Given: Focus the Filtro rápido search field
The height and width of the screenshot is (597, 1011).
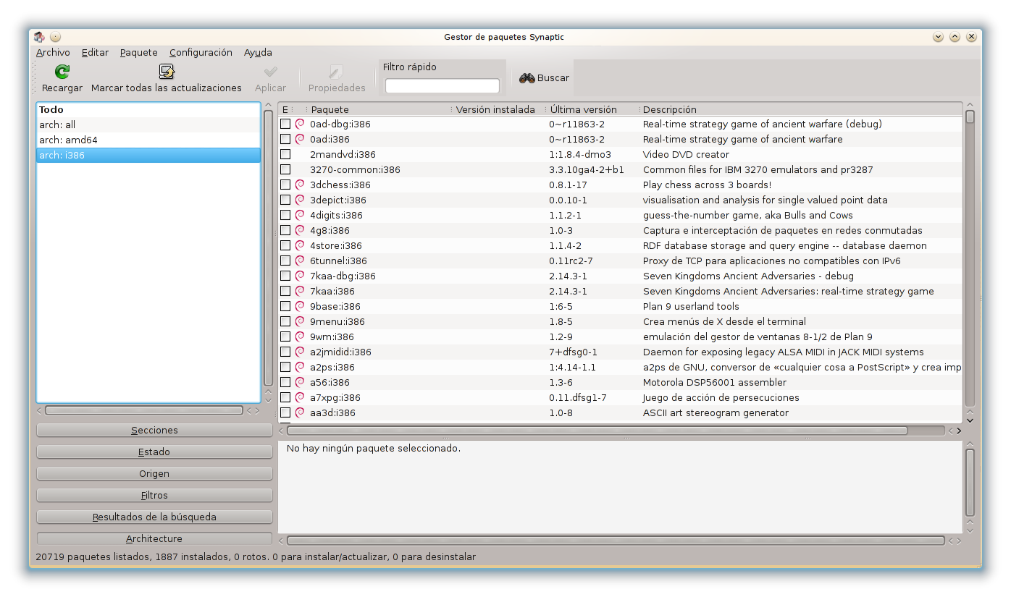Looking at the screenshot, I should [442, 86].
